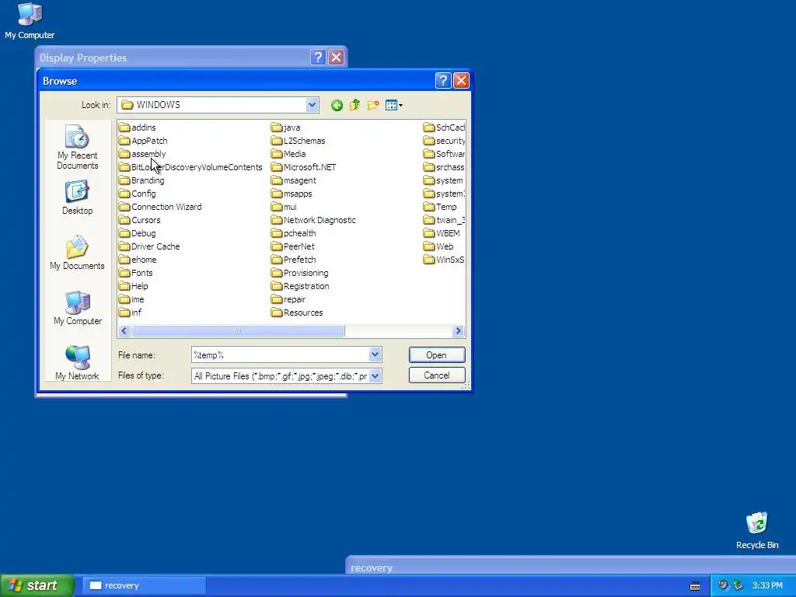Select the BitLockerDiscoveryVolumeContents folder
This screenshot has width=796, height=597.
coord(191,167)
